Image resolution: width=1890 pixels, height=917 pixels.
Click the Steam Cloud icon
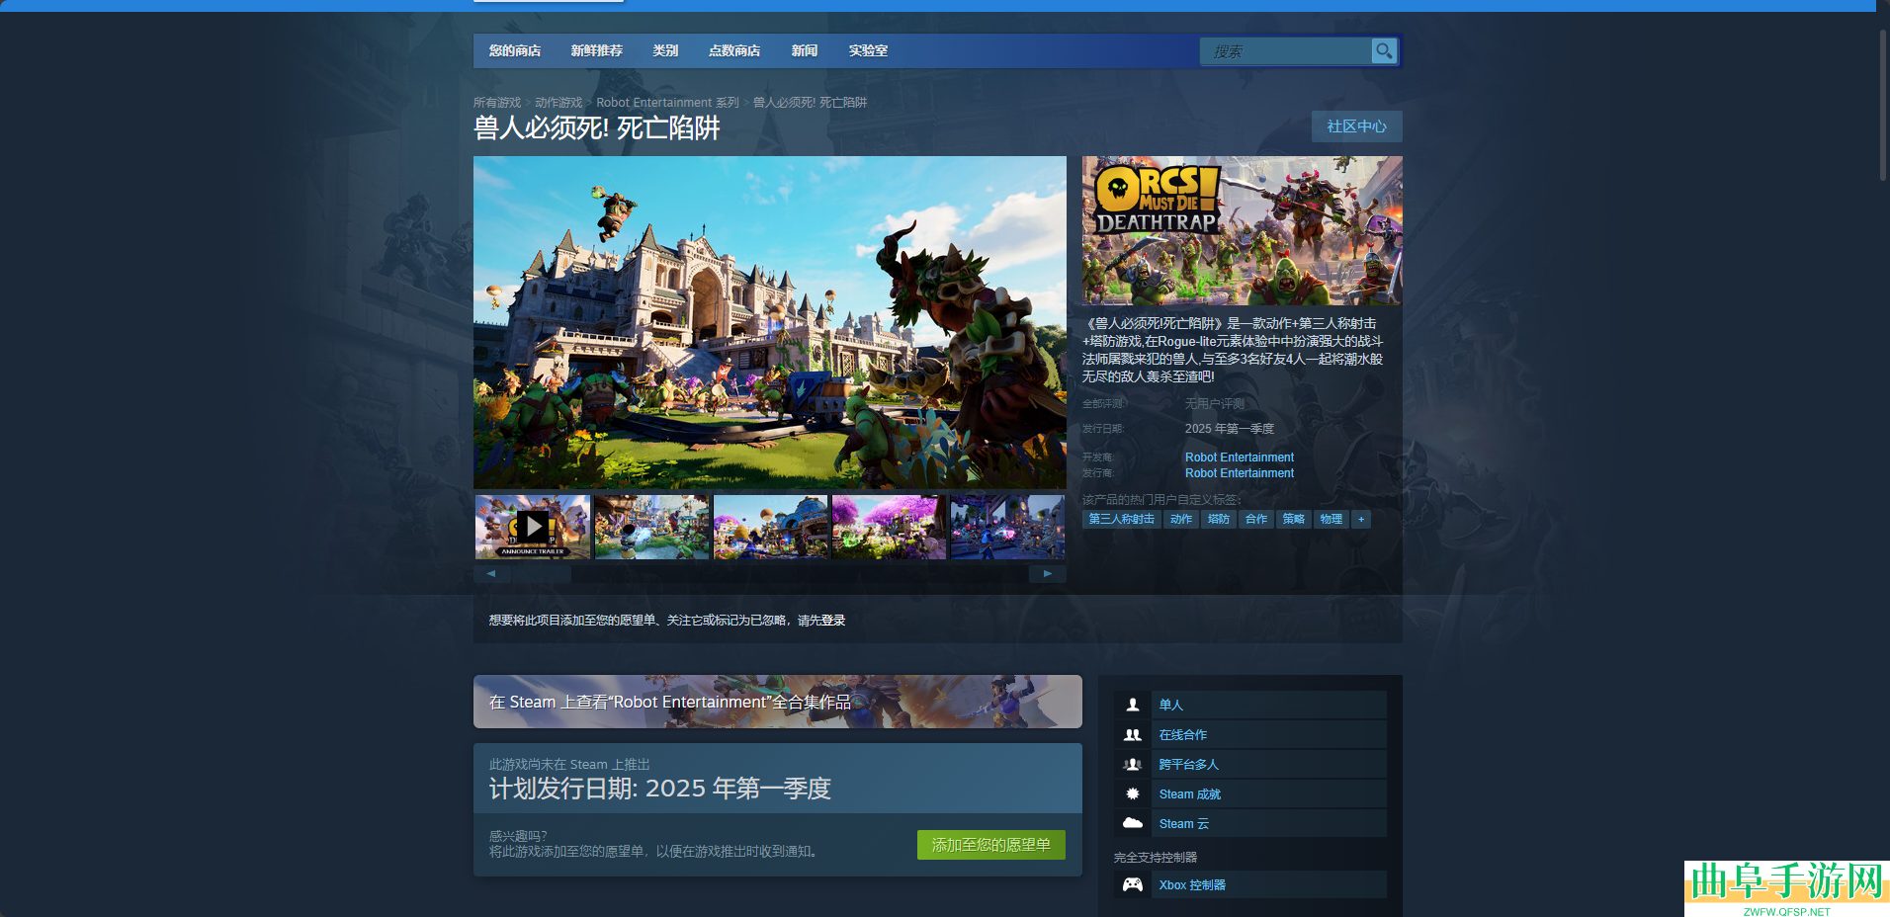1133,823
